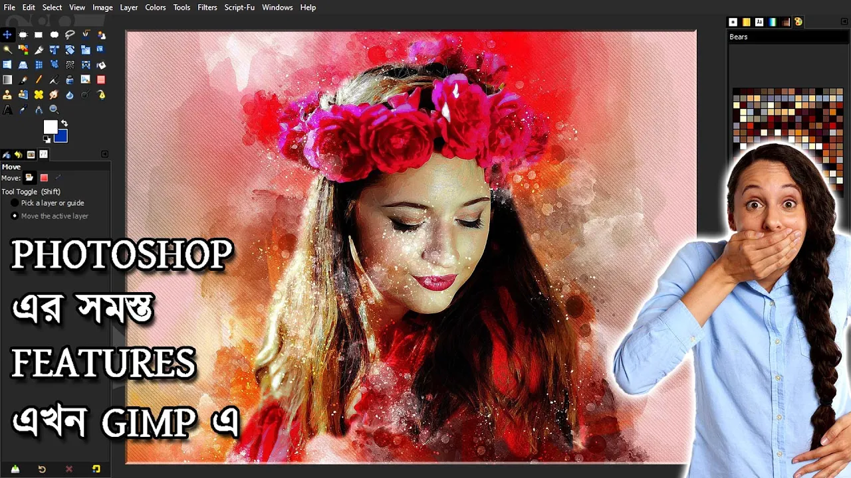The height and width of the screenshot is (478, 851).
Task: Open the File menu
Action: (9, 7)
